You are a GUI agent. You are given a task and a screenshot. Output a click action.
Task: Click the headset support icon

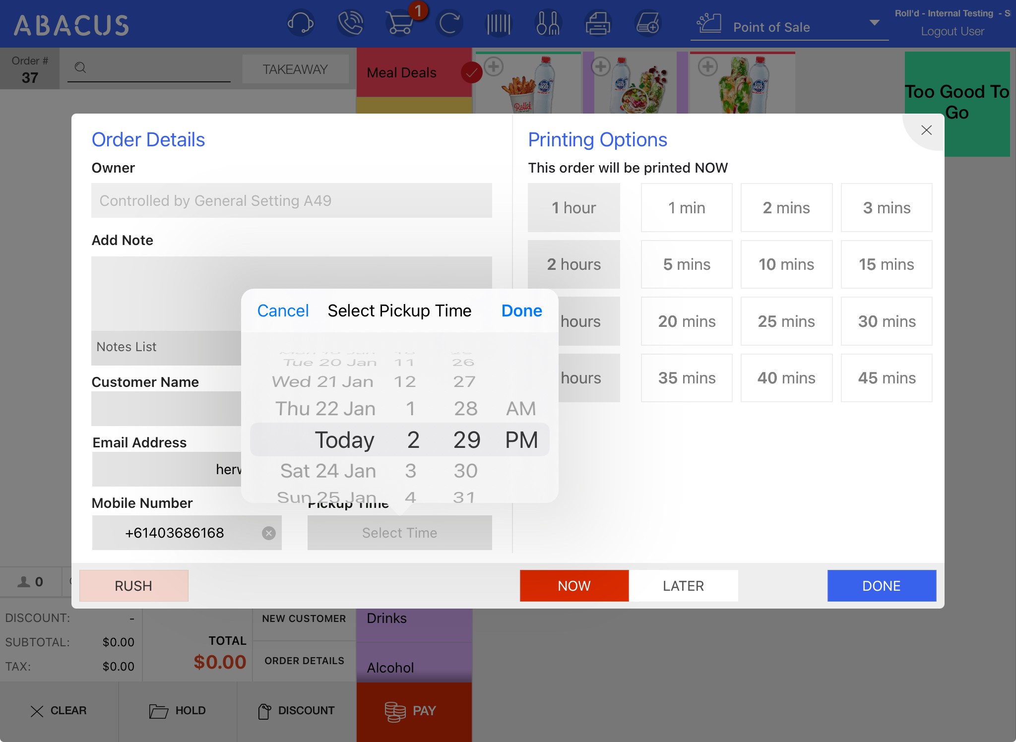[x=301, y=23]
